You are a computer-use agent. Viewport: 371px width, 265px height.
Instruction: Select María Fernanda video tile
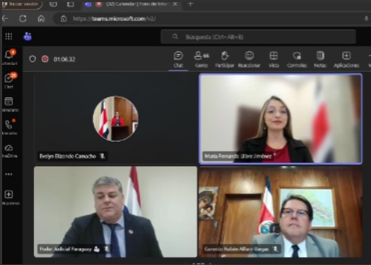[x=281, y=118]
